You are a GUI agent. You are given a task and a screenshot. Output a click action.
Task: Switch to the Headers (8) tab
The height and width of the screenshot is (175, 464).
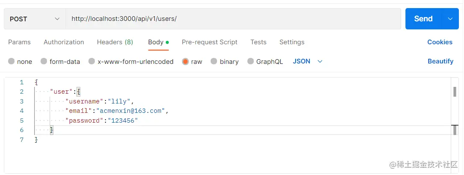(x=115, y=42)
